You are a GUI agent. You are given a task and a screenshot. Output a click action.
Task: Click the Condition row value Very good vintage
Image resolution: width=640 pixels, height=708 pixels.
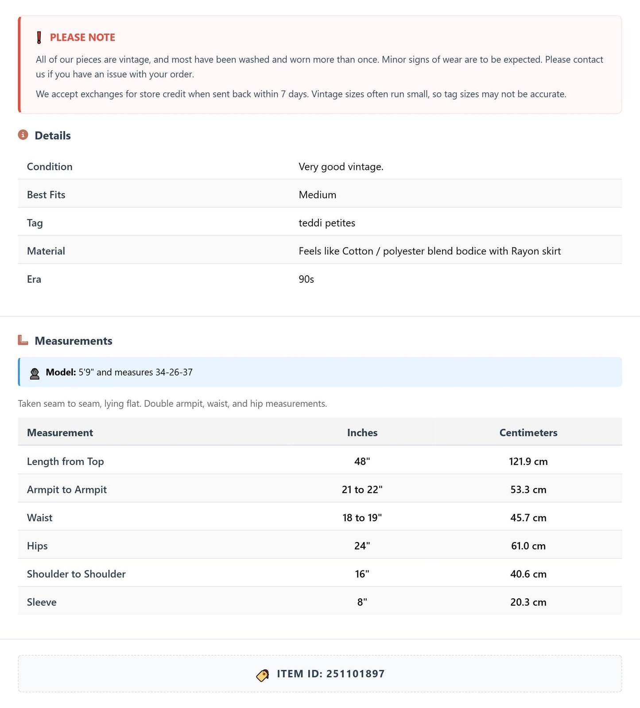pos(341,167)
